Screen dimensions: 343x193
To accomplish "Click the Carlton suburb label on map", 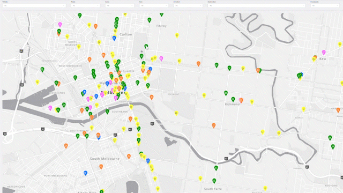I will pyautogui.click(x=126, y=34).
